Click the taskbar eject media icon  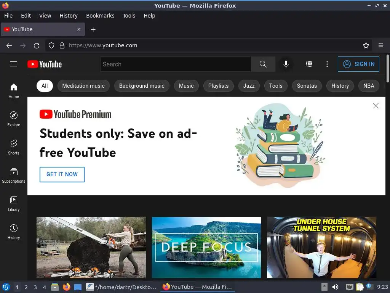pos(324,287)
